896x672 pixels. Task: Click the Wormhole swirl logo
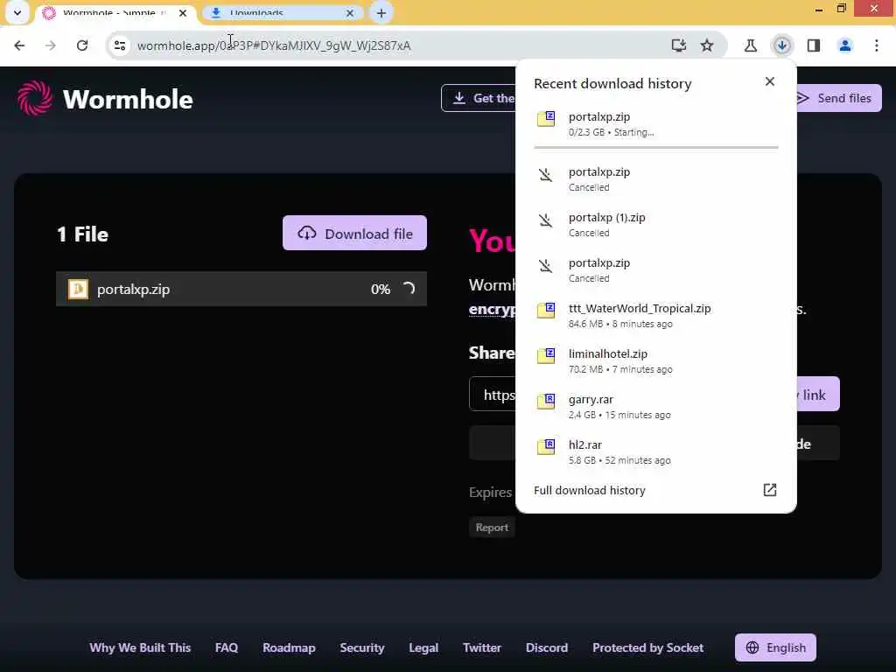[x=35, y=98]
